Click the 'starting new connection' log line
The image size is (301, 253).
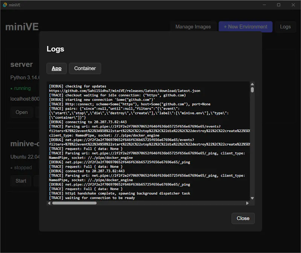point(102,100)
